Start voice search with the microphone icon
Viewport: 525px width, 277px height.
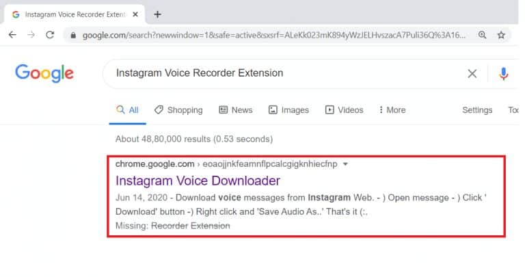pyautogui.click(x=504, y=73)
